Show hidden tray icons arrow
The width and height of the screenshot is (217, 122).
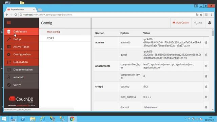(x=185, y=119)
